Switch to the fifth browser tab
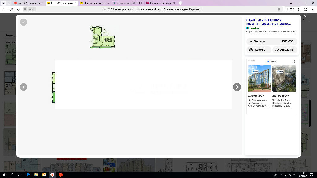This screenshot has width=317, height=178. pyautogui.click(x=161, y=3)
